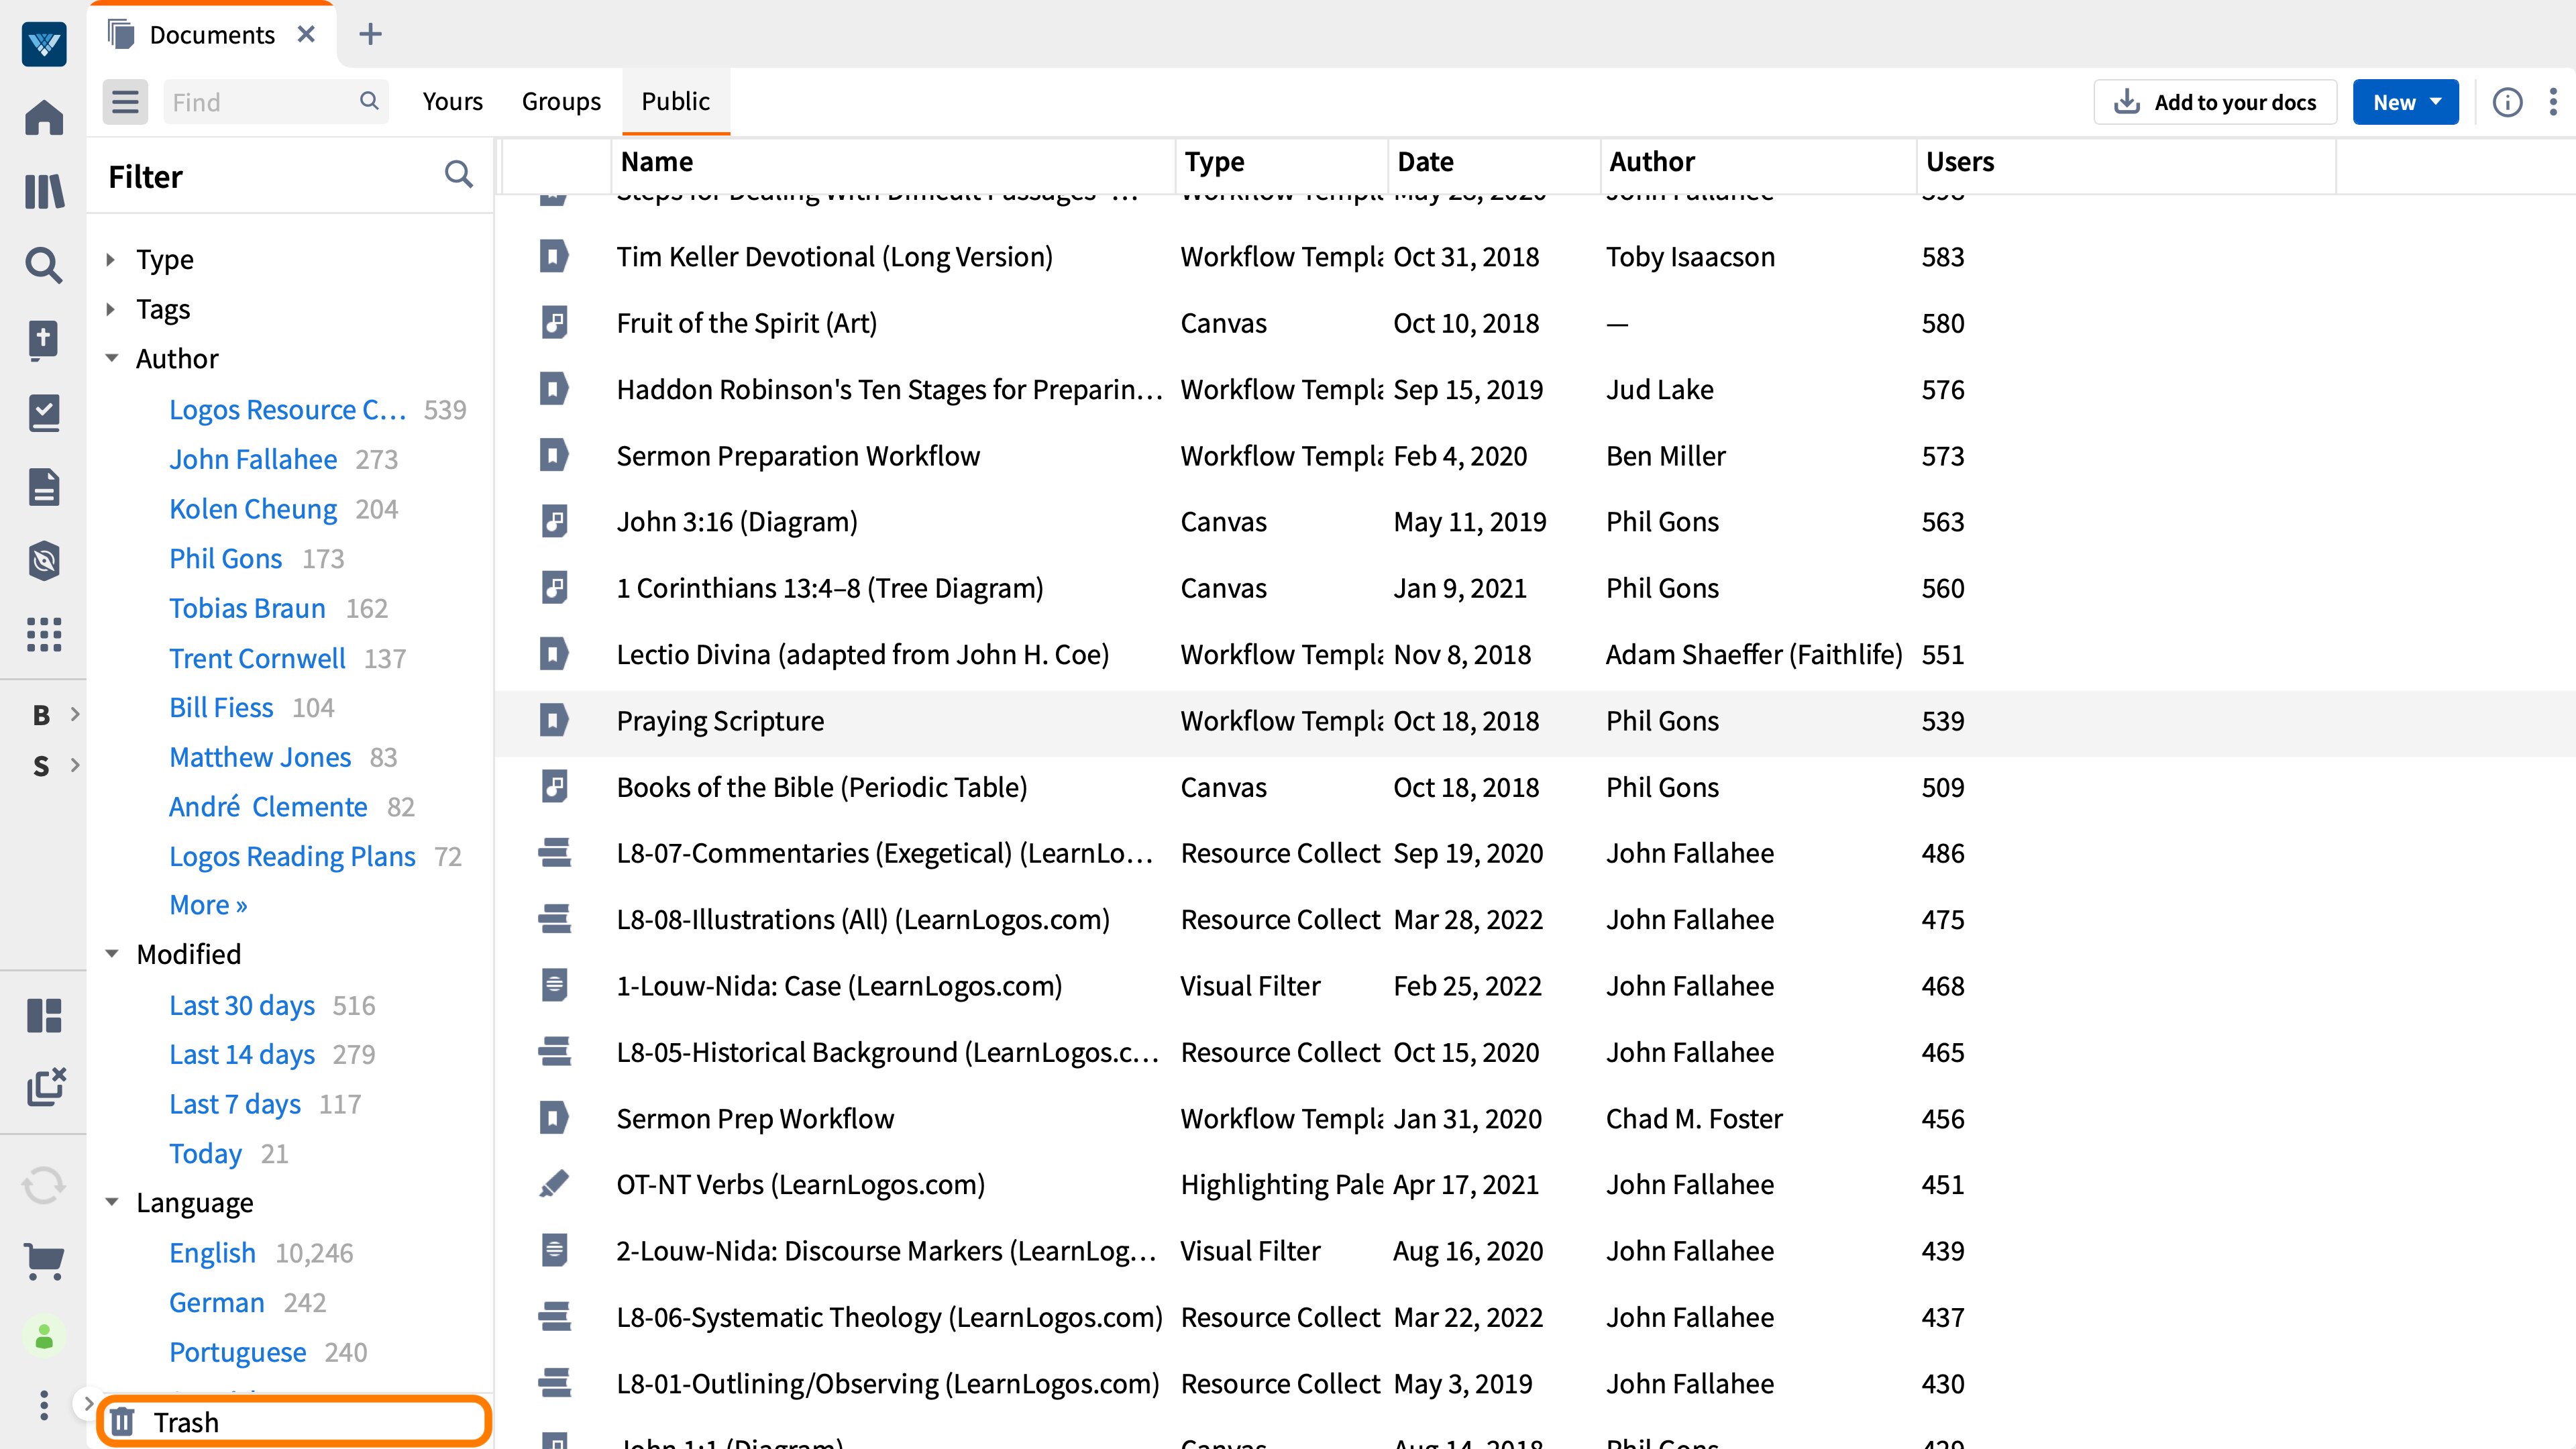Click the info icon near the top right

pos(2508,101)
